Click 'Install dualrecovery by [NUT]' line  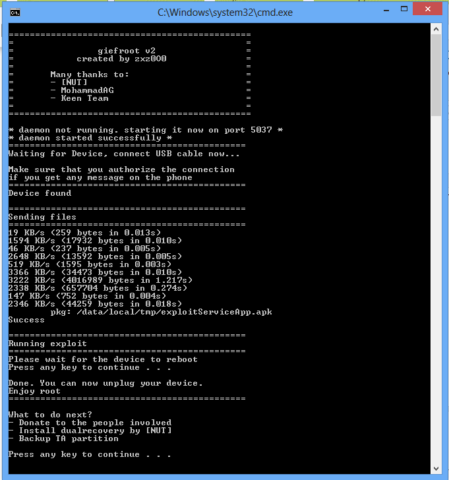pyautogui.click(x=90, y=431)
